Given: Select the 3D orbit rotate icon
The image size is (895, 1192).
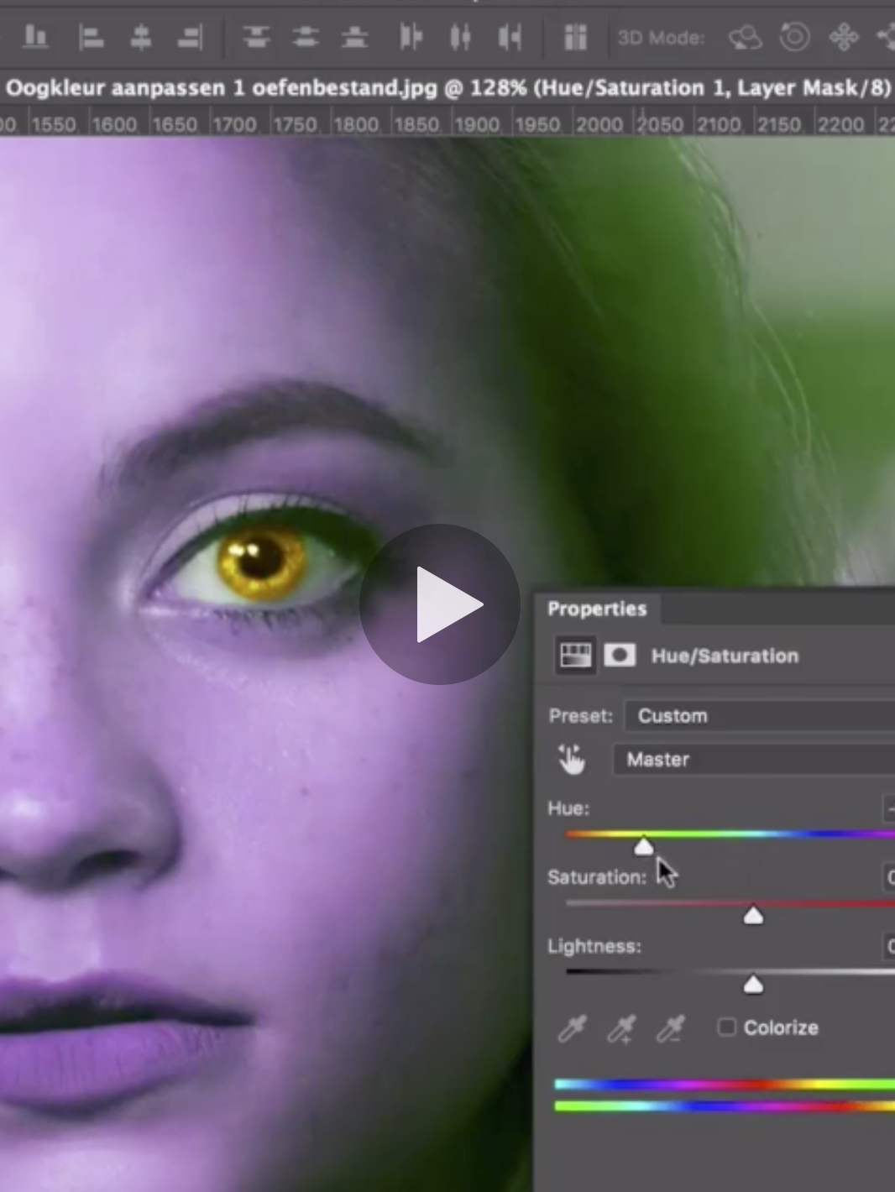Looking at the screenshot, I should pyautogui.click(x=745, y=37).
